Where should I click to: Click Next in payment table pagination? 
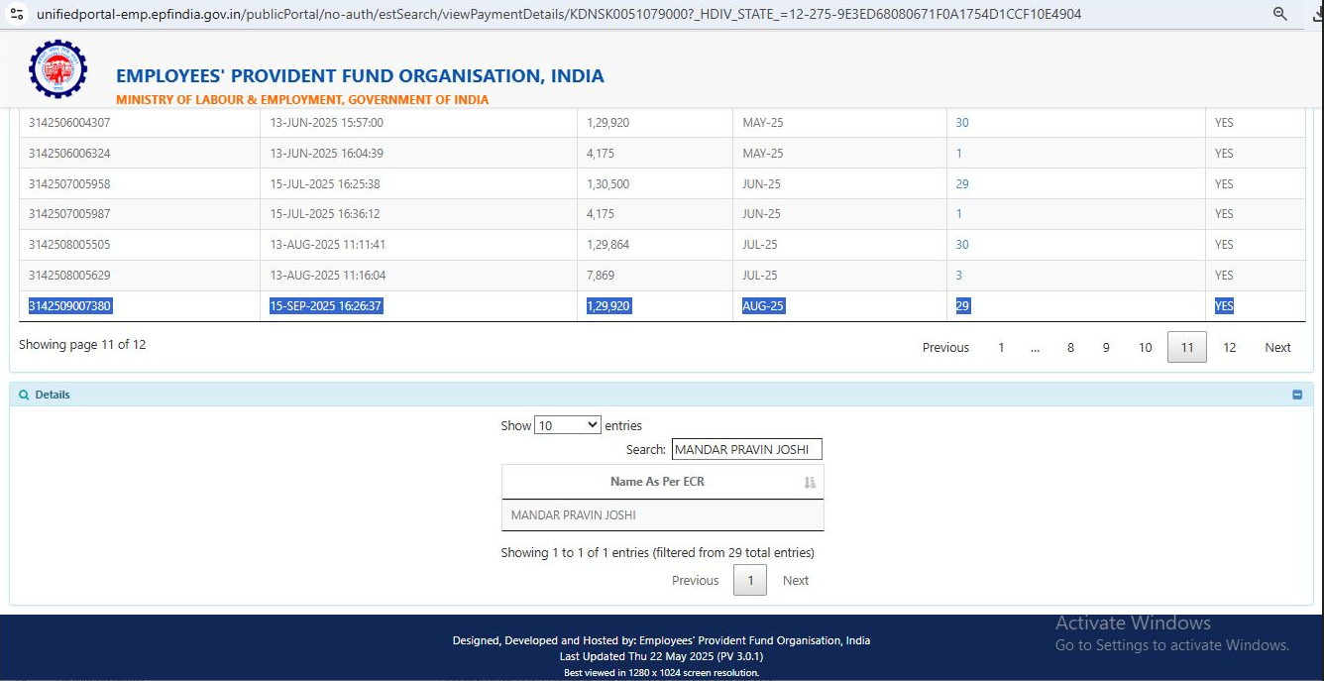1277,347
